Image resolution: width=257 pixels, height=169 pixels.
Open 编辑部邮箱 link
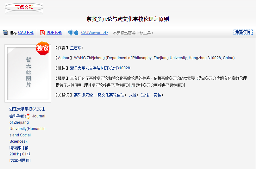(x=19, y=148)
